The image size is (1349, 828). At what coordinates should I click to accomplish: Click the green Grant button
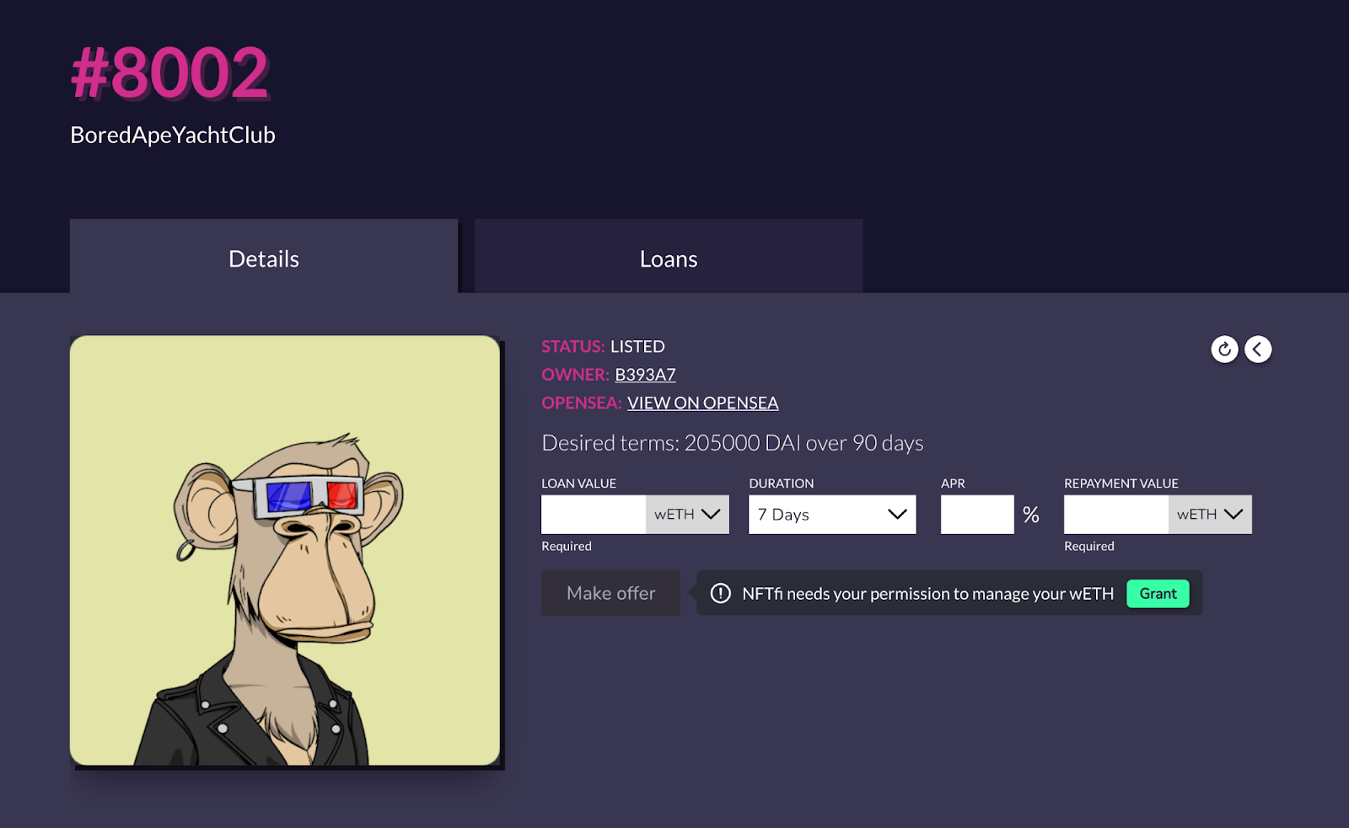click(1158, 593)
